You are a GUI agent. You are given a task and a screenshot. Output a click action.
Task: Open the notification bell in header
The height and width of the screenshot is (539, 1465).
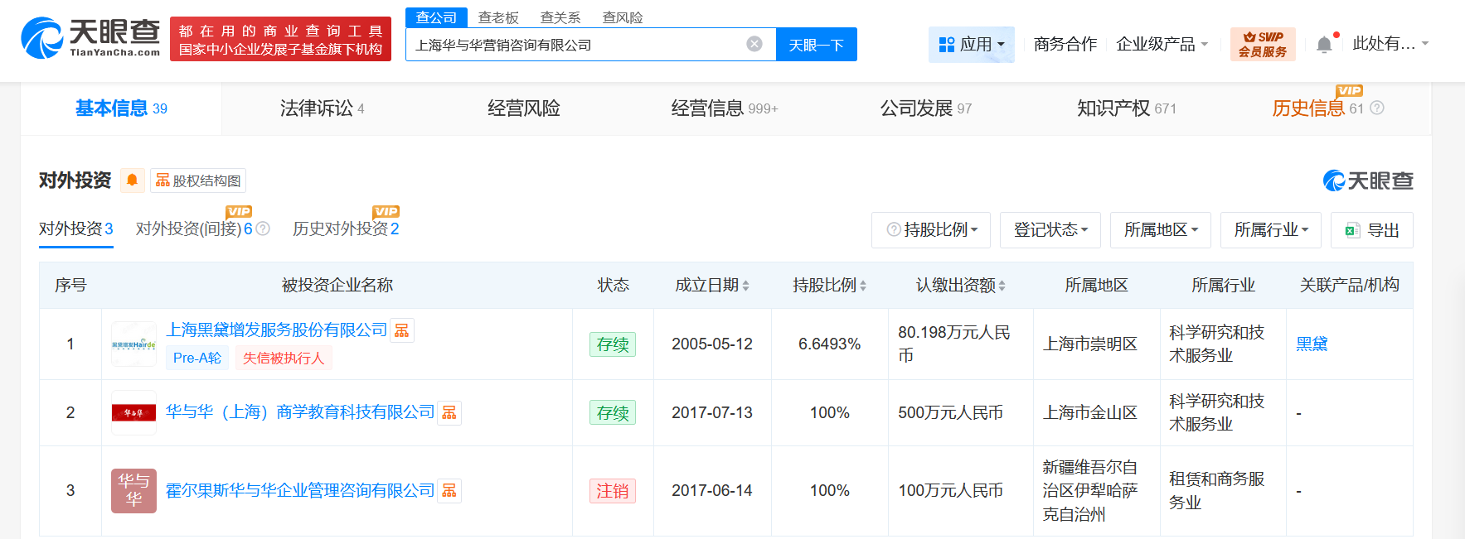(1324, 45)
